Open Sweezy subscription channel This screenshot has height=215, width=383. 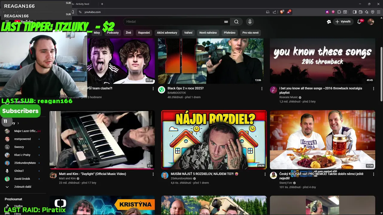pos(23,147)
